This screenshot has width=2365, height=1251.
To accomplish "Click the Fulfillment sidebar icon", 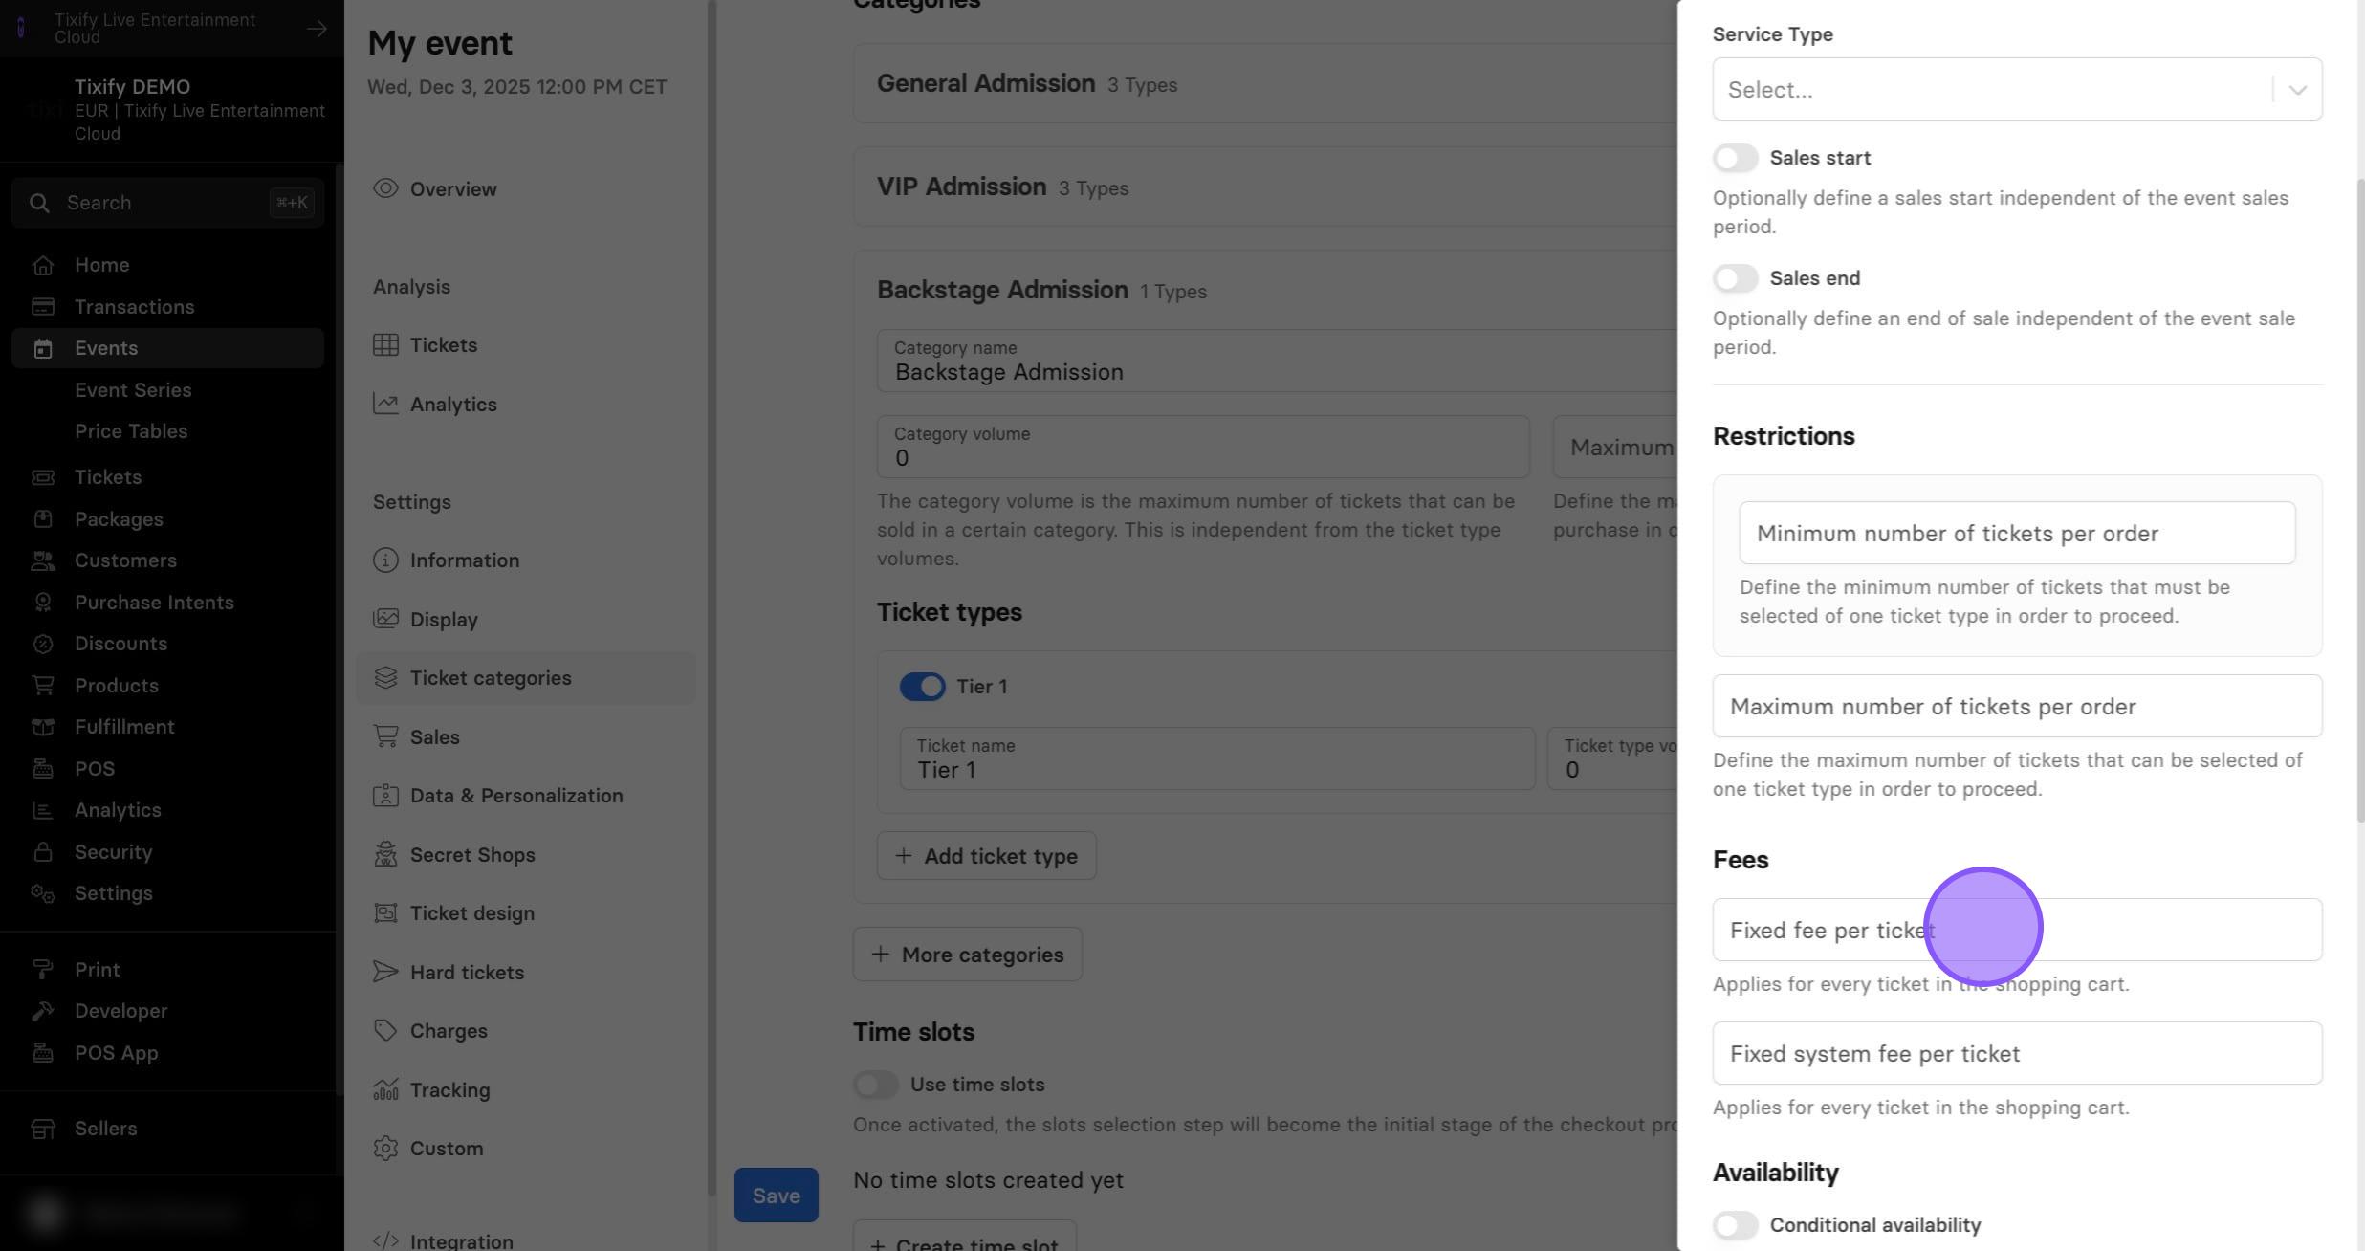I will click(x=43, y=727).
